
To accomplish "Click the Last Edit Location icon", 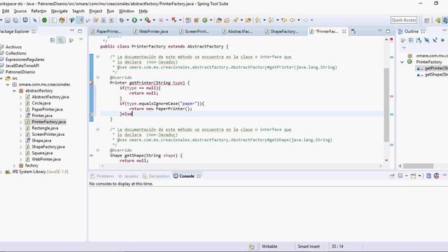I will (x=283, y=20).
